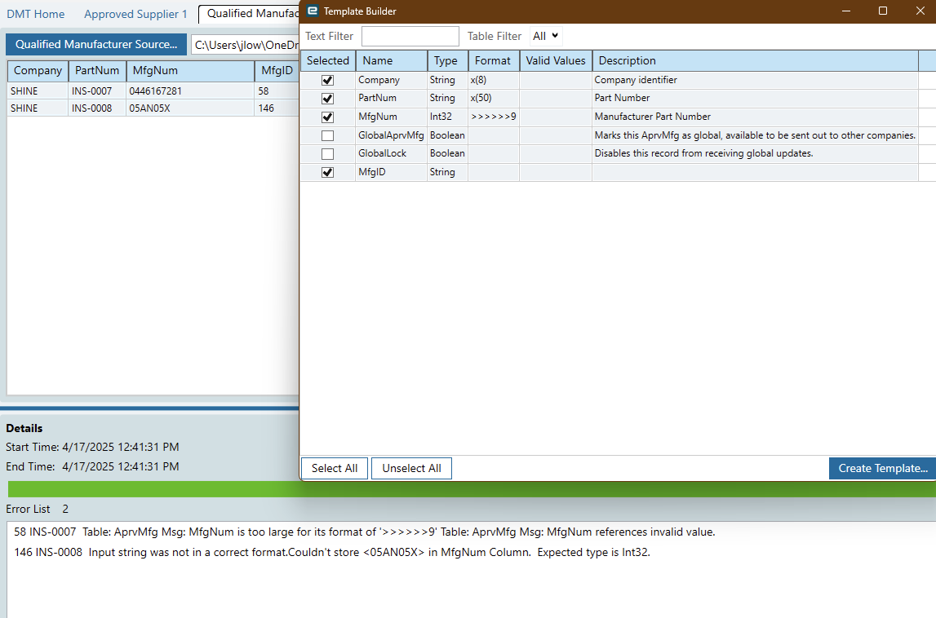This screenshot has width=936, height=618.
Task: Open the Table Filter dropdown
Action: coord(546,36)
